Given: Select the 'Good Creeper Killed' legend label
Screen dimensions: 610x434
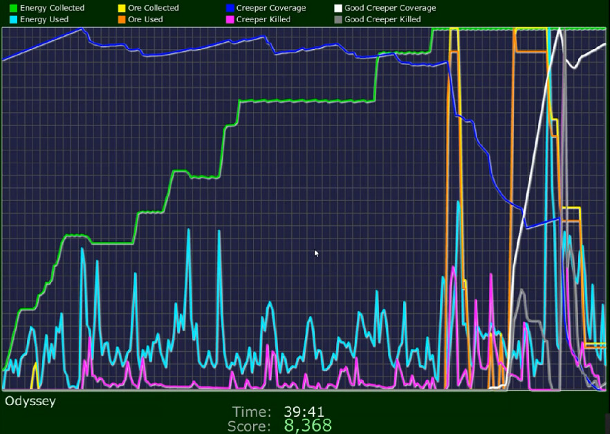Looking at the screenshot, I should point(382,19).
